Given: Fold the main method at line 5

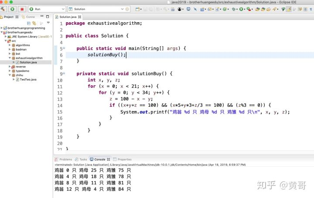Looking at the screenshot, I should click(64, 48).
